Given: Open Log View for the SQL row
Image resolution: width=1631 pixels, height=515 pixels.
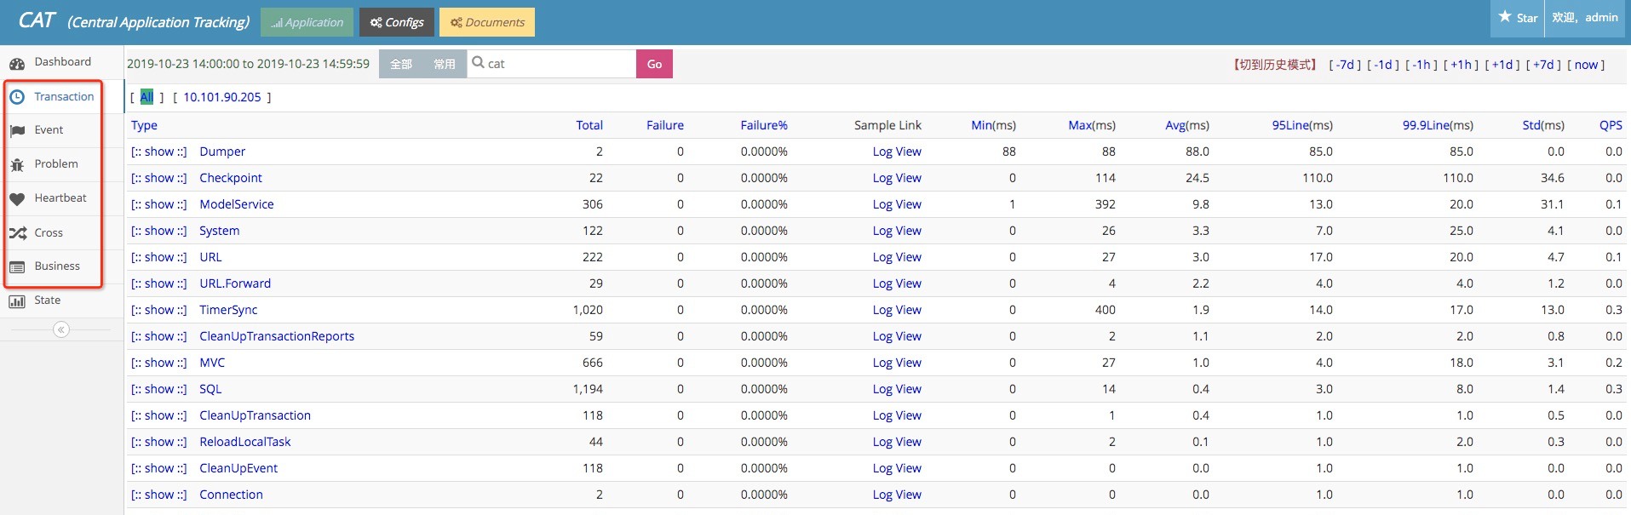Looking at the screenshot, I should coord(897,389).
